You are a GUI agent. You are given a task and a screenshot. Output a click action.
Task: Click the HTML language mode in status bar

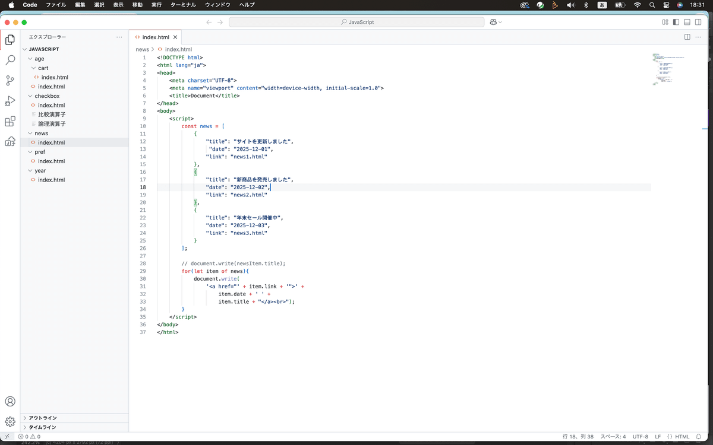(682, 437)
